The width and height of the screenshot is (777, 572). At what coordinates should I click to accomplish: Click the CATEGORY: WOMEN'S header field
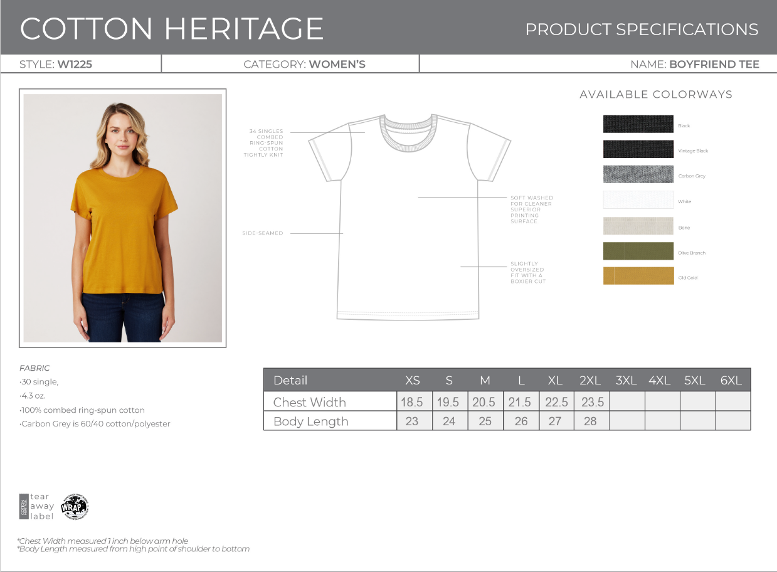(304, 64)
